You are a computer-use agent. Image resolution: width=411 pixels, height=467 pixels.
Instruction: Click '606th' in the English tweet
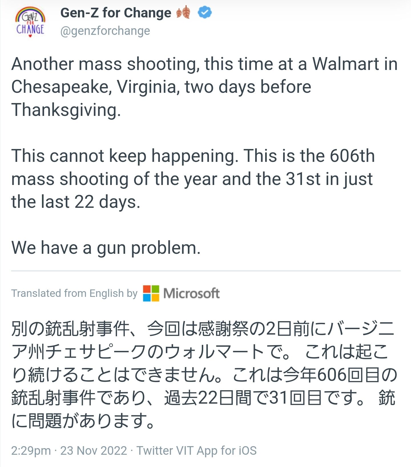(352, 156)
